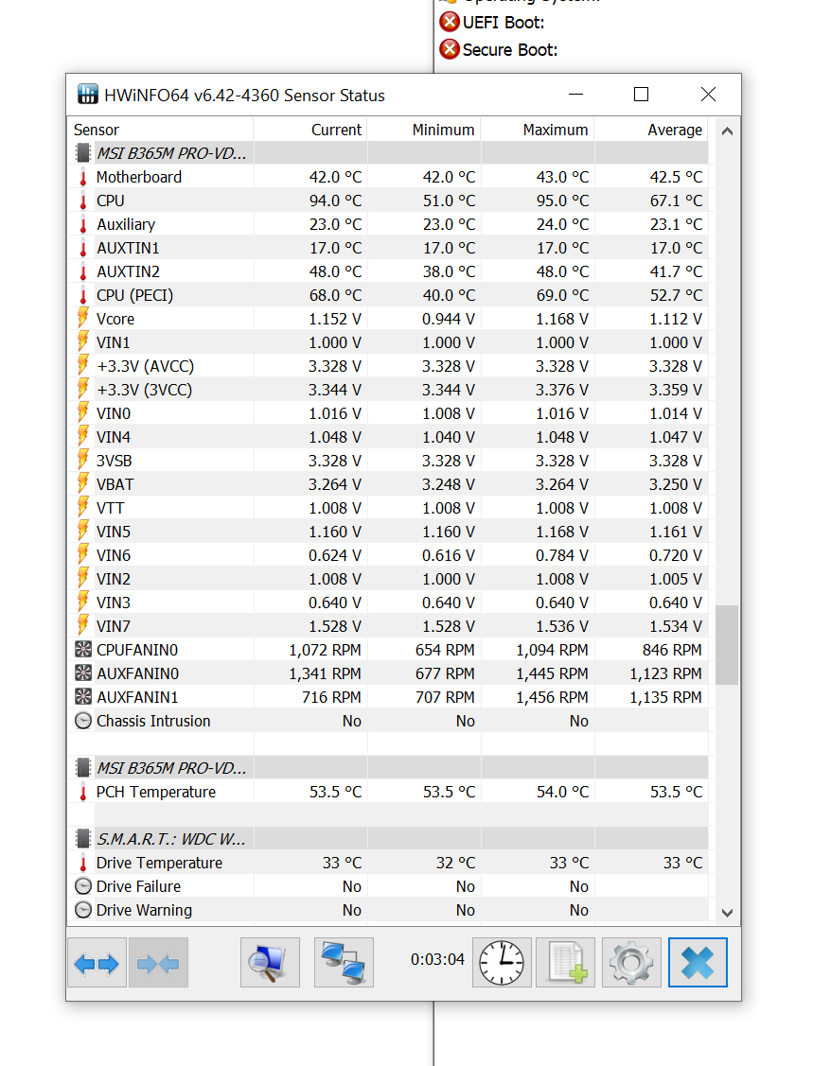Click the vertical scrollbar thumb

[727, 644]
